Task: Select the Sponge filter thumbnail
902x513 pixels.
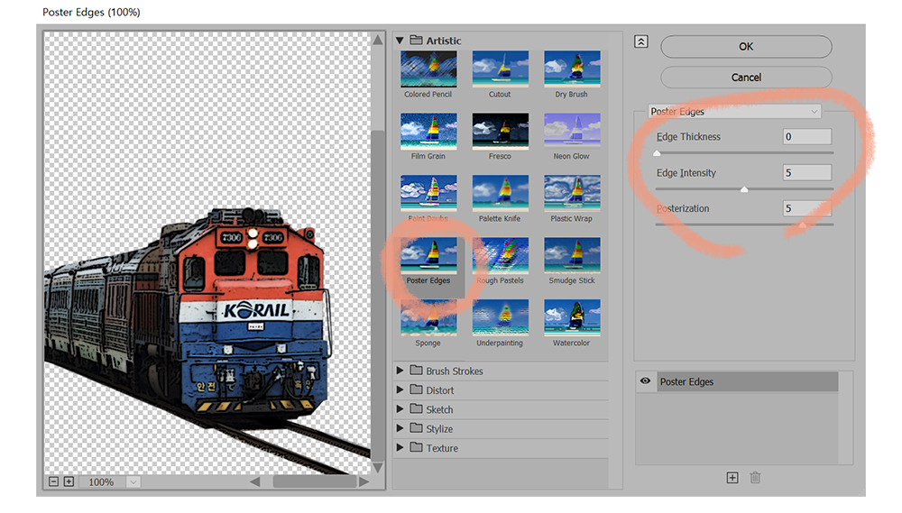Action: (428, 317)
